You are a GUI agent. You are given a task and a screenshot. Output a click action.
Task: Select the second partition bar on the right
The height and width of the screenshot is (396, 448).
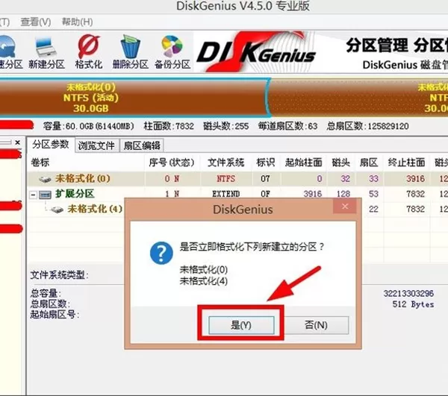tap(358, 98)
